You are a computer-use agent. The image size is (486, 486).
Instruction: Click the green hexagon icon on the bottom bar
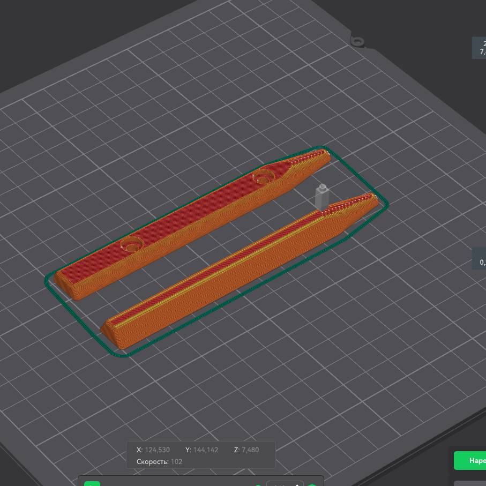click(312, 484)
